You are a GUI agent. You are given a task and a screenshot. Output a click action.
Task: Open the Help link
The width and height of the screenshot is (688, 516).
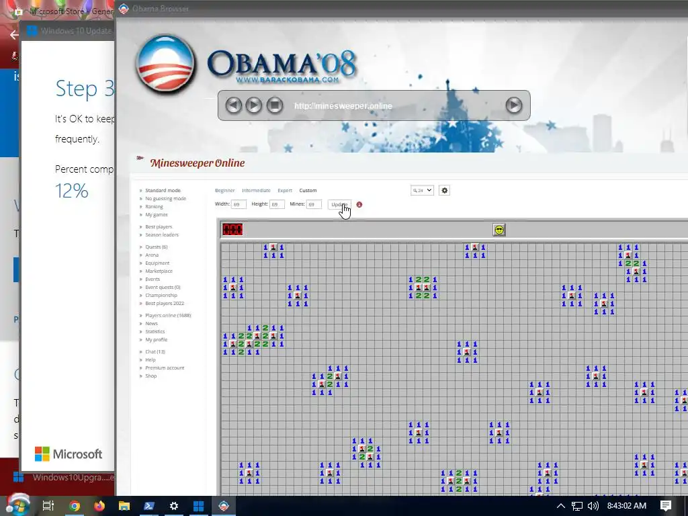tap(150, 360)
